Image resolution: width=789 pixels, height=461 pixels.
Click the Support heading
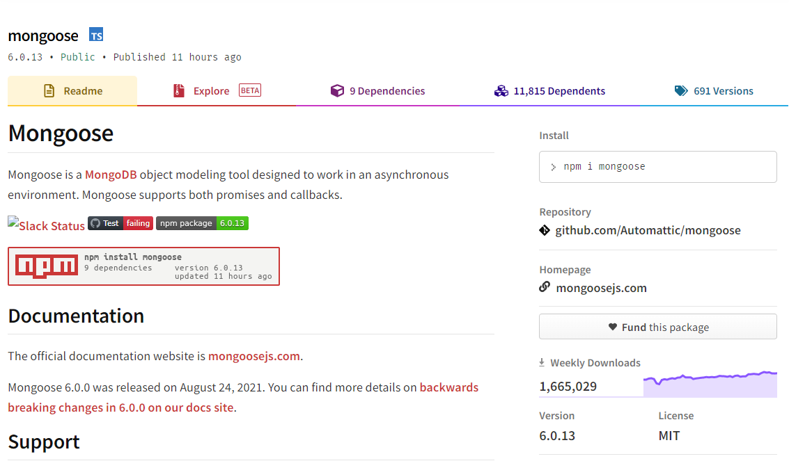[x=44, y=442]
